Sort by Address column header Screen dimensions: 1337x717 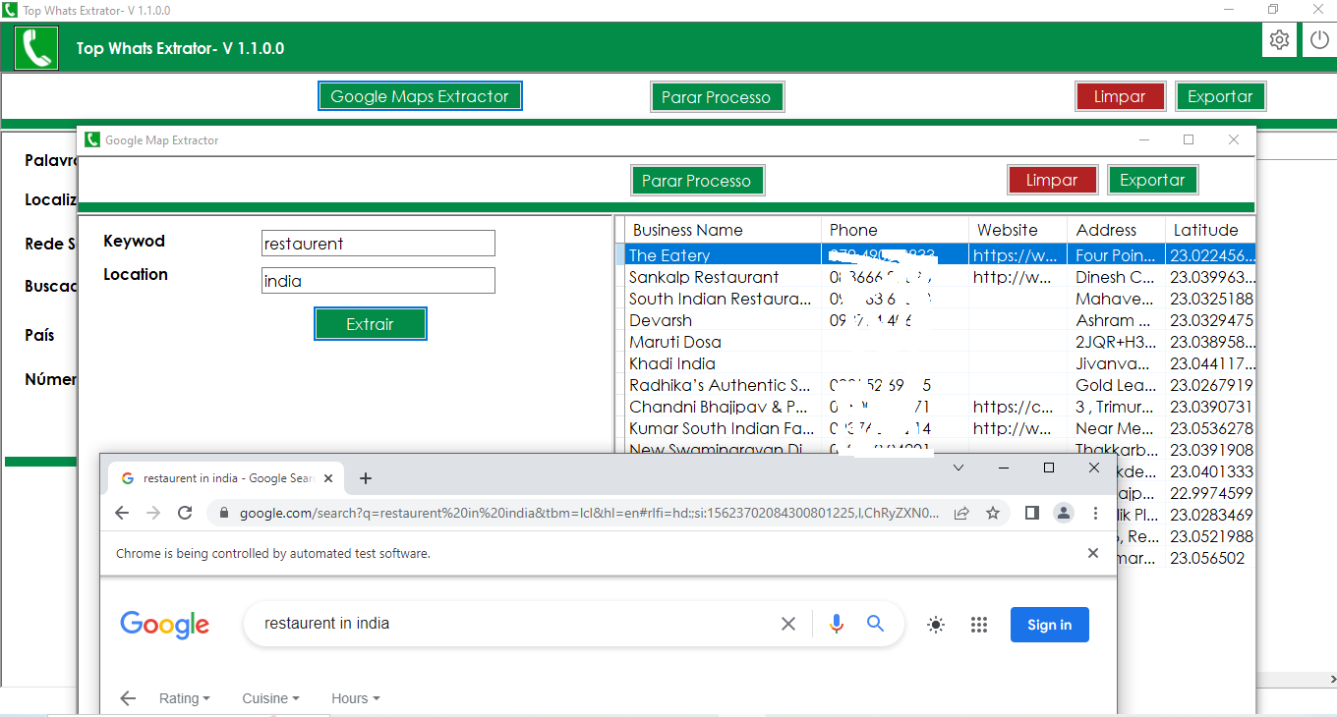click(x=1116, y=230)
